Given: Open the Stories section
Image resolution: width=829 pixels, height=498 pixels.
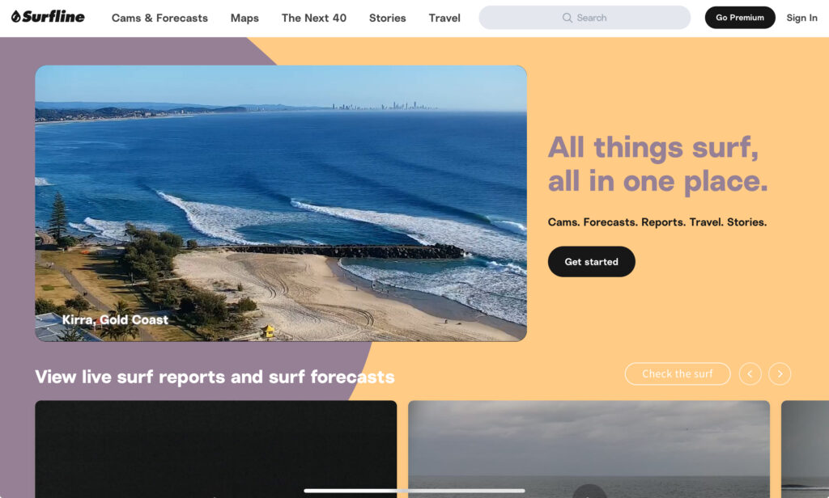Looking at the screenshot, I should coord(387,18).
